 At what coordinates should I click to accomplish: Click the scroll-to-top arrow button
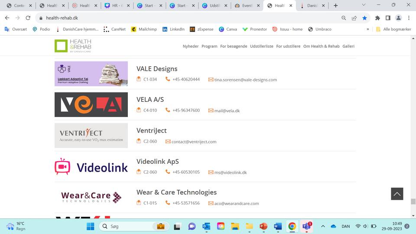(x=397, y=194)
